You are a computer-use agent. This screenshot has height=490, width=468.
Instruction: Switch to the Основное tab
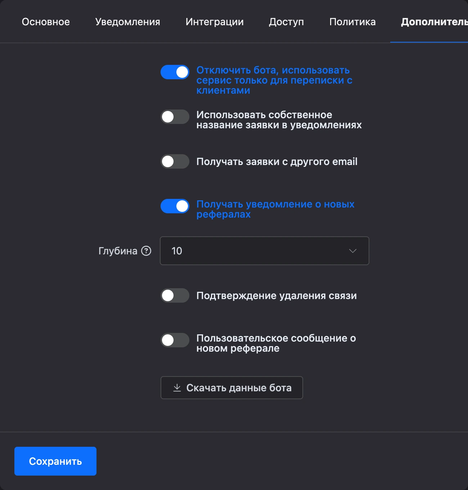click(46, 22)
